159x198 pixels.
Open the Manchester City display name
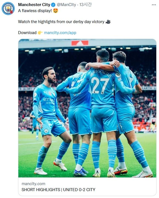(x=34, y=5)
